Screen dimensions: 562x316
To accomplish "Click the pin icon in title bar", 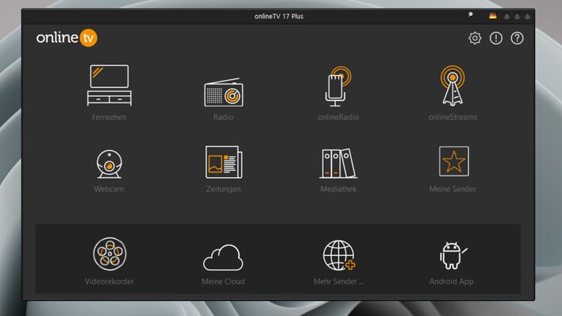I will click(x=471, y=15).
